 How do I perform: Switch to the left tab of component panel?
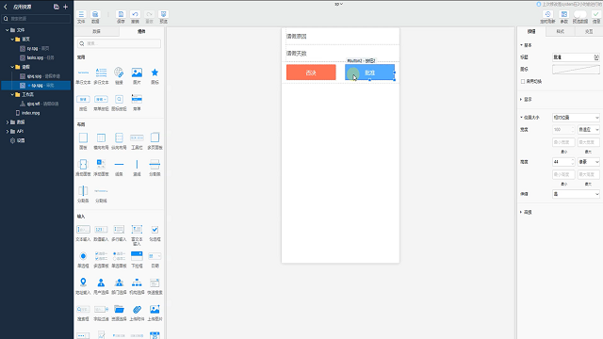[x=96, y=31]
